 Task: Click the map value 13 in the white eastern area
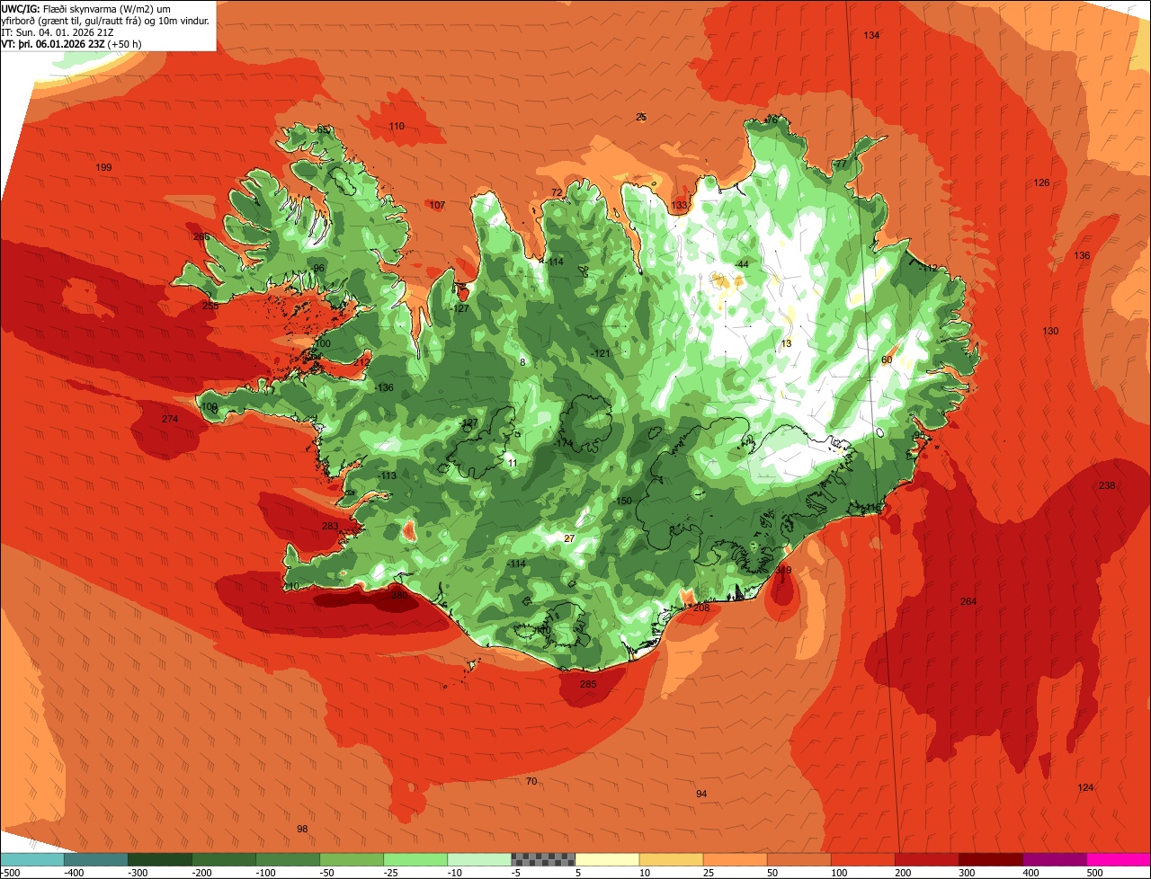click(786, 343)
